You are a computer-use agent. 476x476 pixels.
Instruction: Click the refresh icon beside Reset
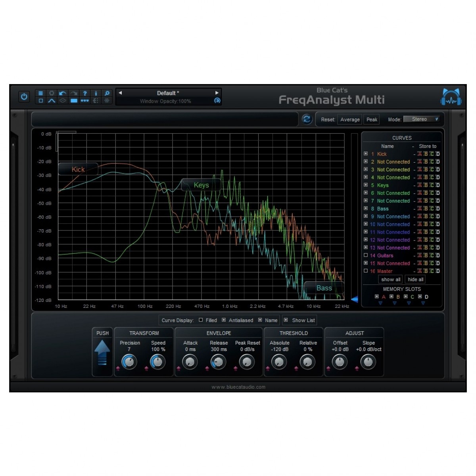pos(307,119)
